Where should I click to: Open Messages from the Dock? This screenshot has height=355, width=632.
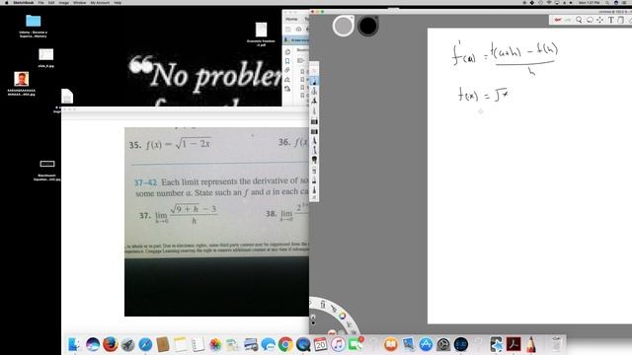point(268,344)
